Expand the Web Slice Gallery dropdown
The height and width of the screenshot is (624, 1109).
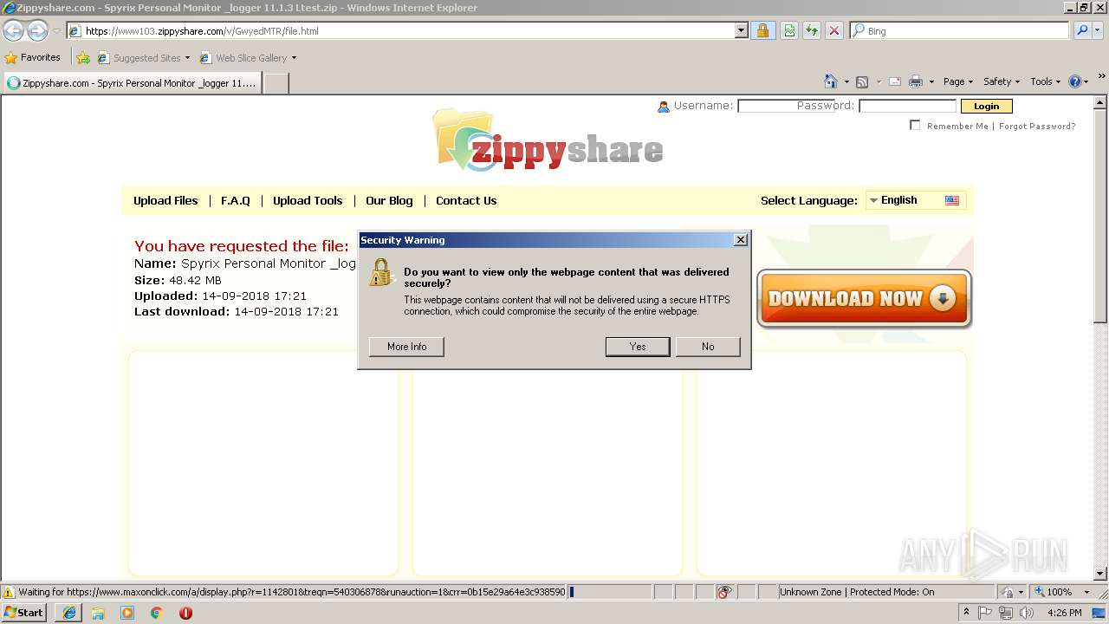click(x=294, y=58)
